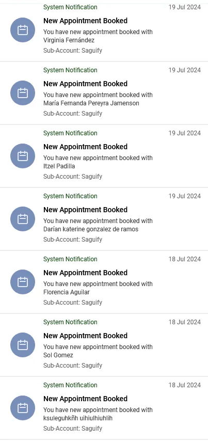Screen dimensions: 208x442
Task: Select message mentioning Darían katerine gonzalez de ramos
Action: [x=98, y=225]
